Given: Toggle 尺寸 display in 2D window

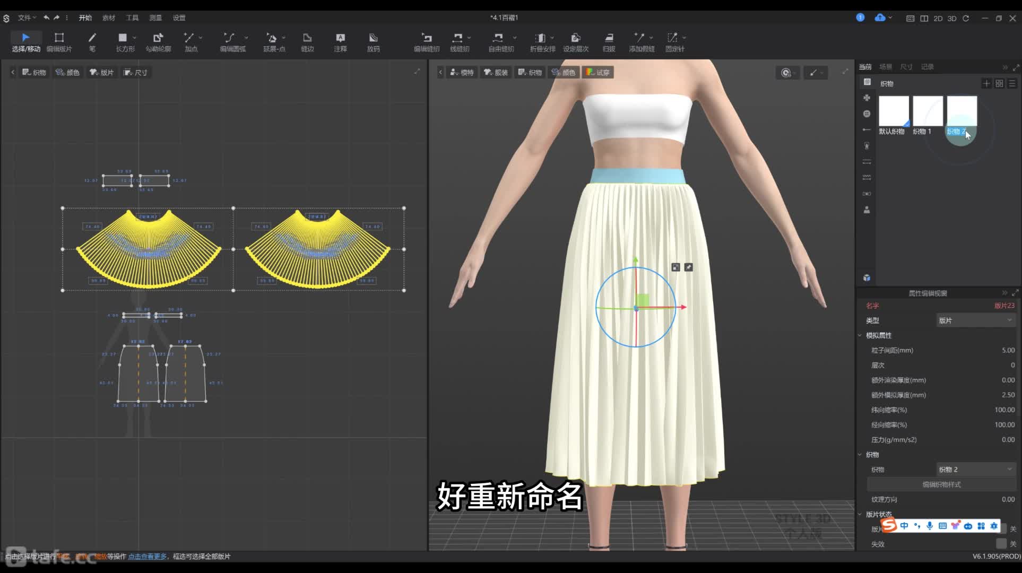Looking at the screenshot, I should coord(136,72).
